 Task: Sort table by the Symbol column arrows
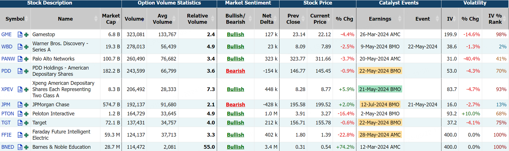[27, 19]
